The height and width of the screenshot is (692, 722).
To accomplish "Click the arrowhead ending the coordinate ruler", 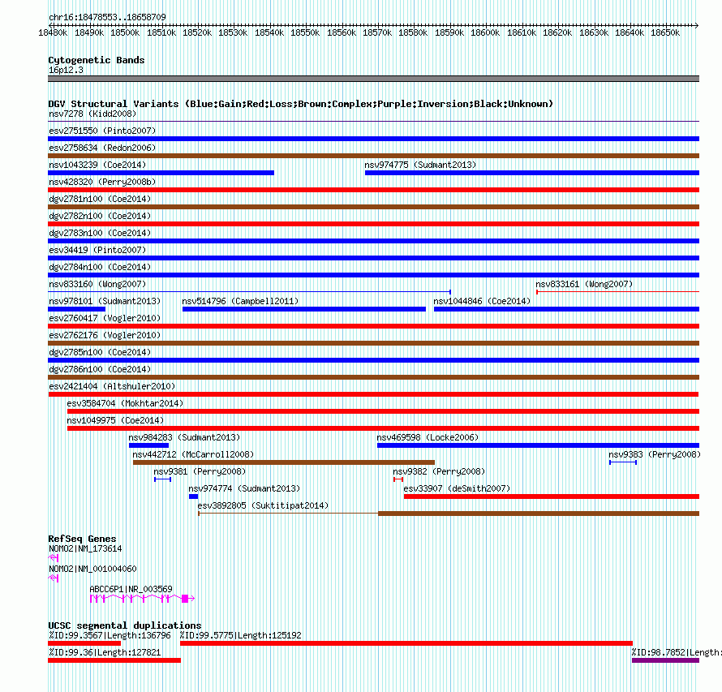I will coord(696,25).
